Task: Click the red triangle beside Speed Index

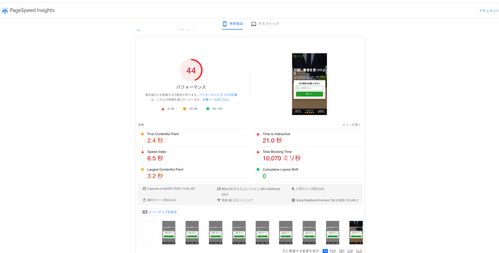Action: pyautogui.click(x=143, y=152)
